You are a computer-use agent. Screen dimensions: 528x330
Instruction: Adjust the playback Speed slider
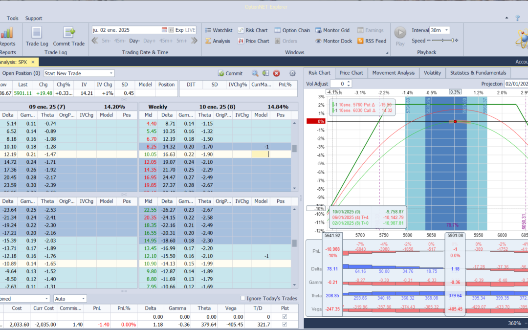pos(442,41)
